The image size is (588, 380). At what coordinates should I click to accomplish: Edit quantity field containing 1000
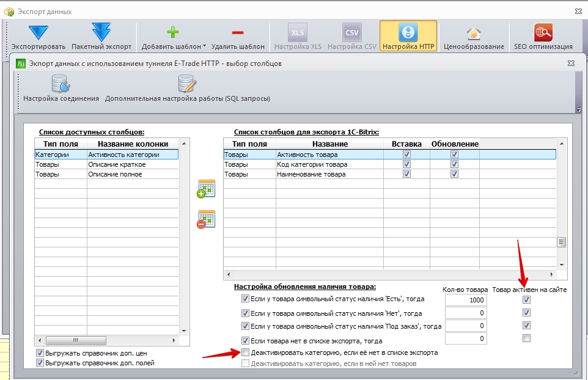[466, 300]
